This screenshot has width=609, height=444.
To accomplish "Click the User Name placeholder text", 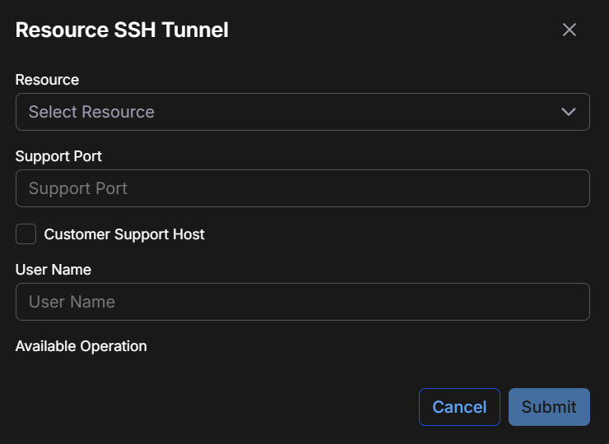I will pyautogui.click(x=72, y=302).
